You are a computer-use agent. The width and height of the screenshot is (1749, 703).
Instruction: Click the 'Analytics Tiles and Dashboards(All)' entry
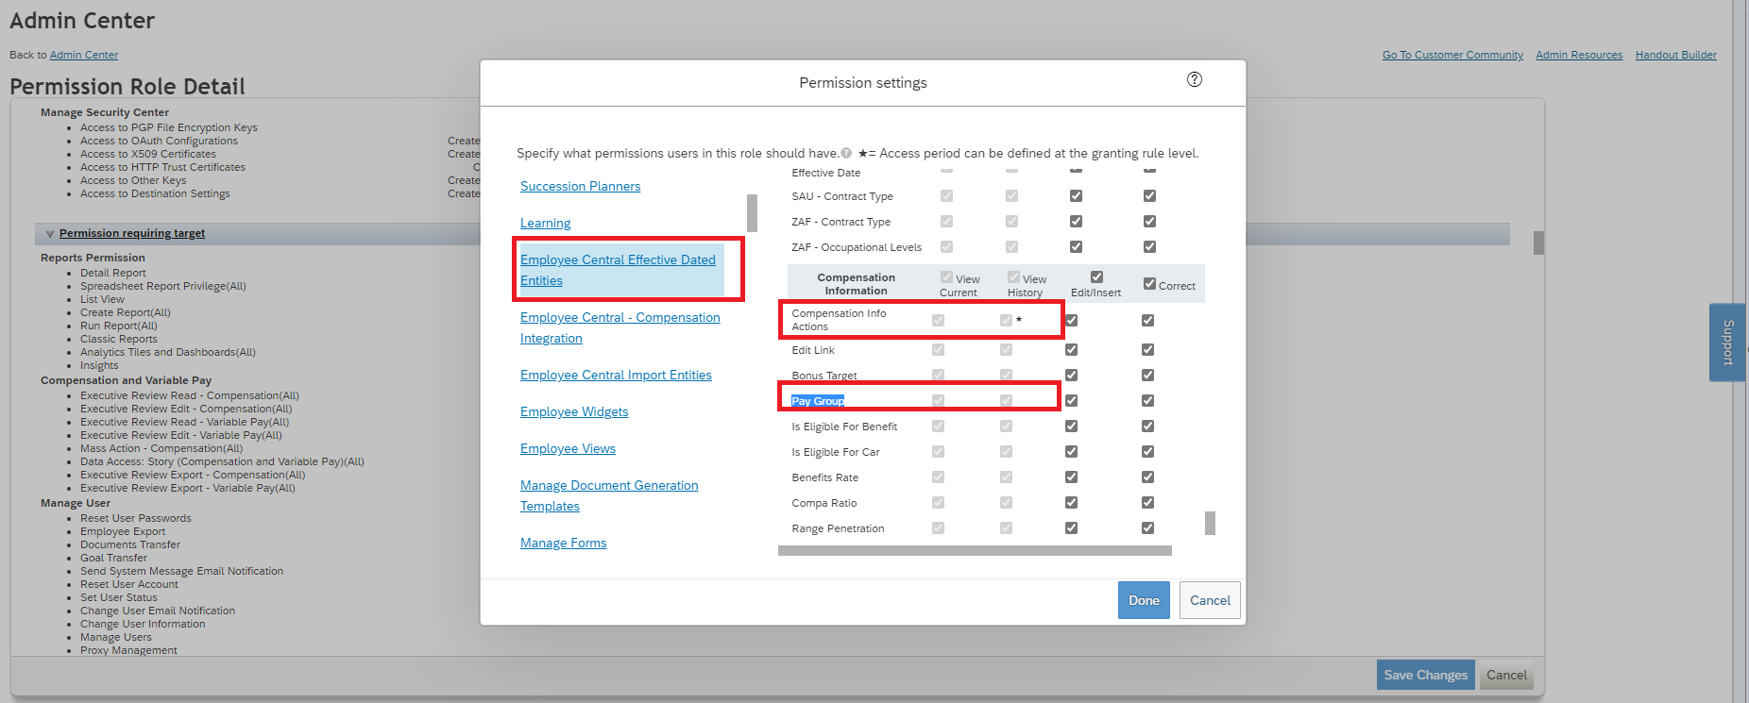(167, 352)
